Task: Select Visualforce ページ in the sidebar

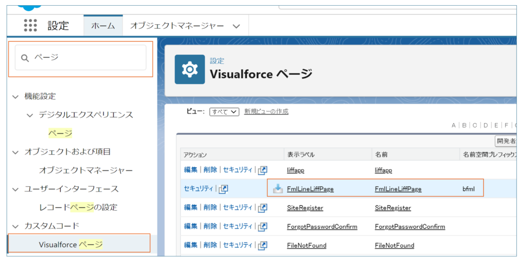Action: click(71, 244)
